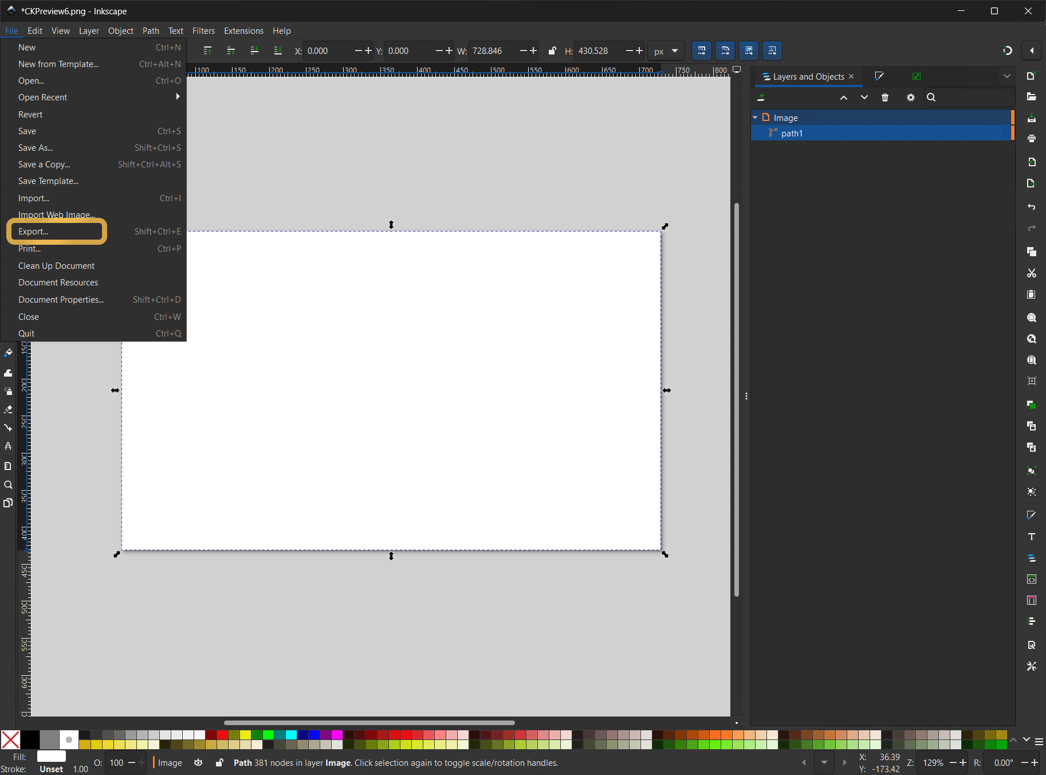Open the Filters menu
Viewport: 1046px width, 775px height.
click(203, 31)
